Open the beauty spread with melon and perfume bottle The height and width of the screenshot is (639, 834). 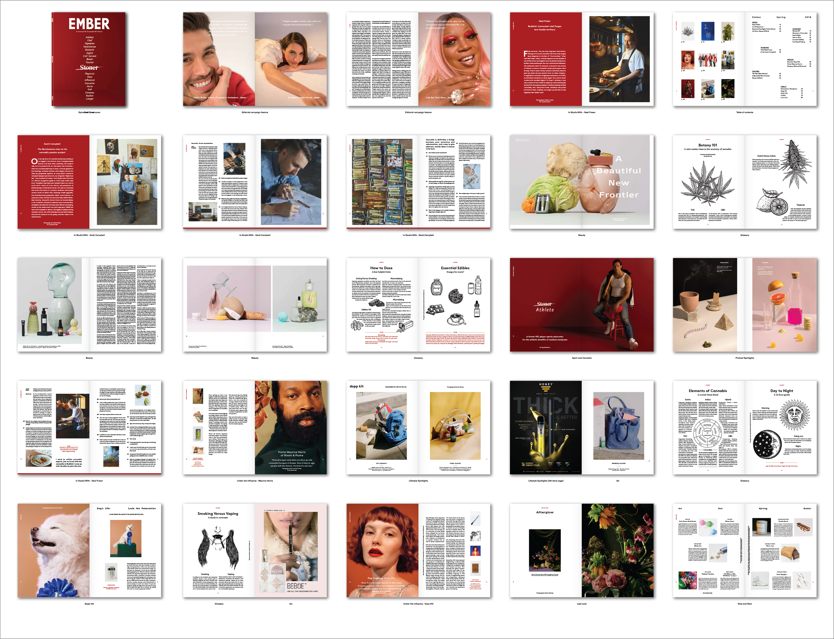(255, 305)
